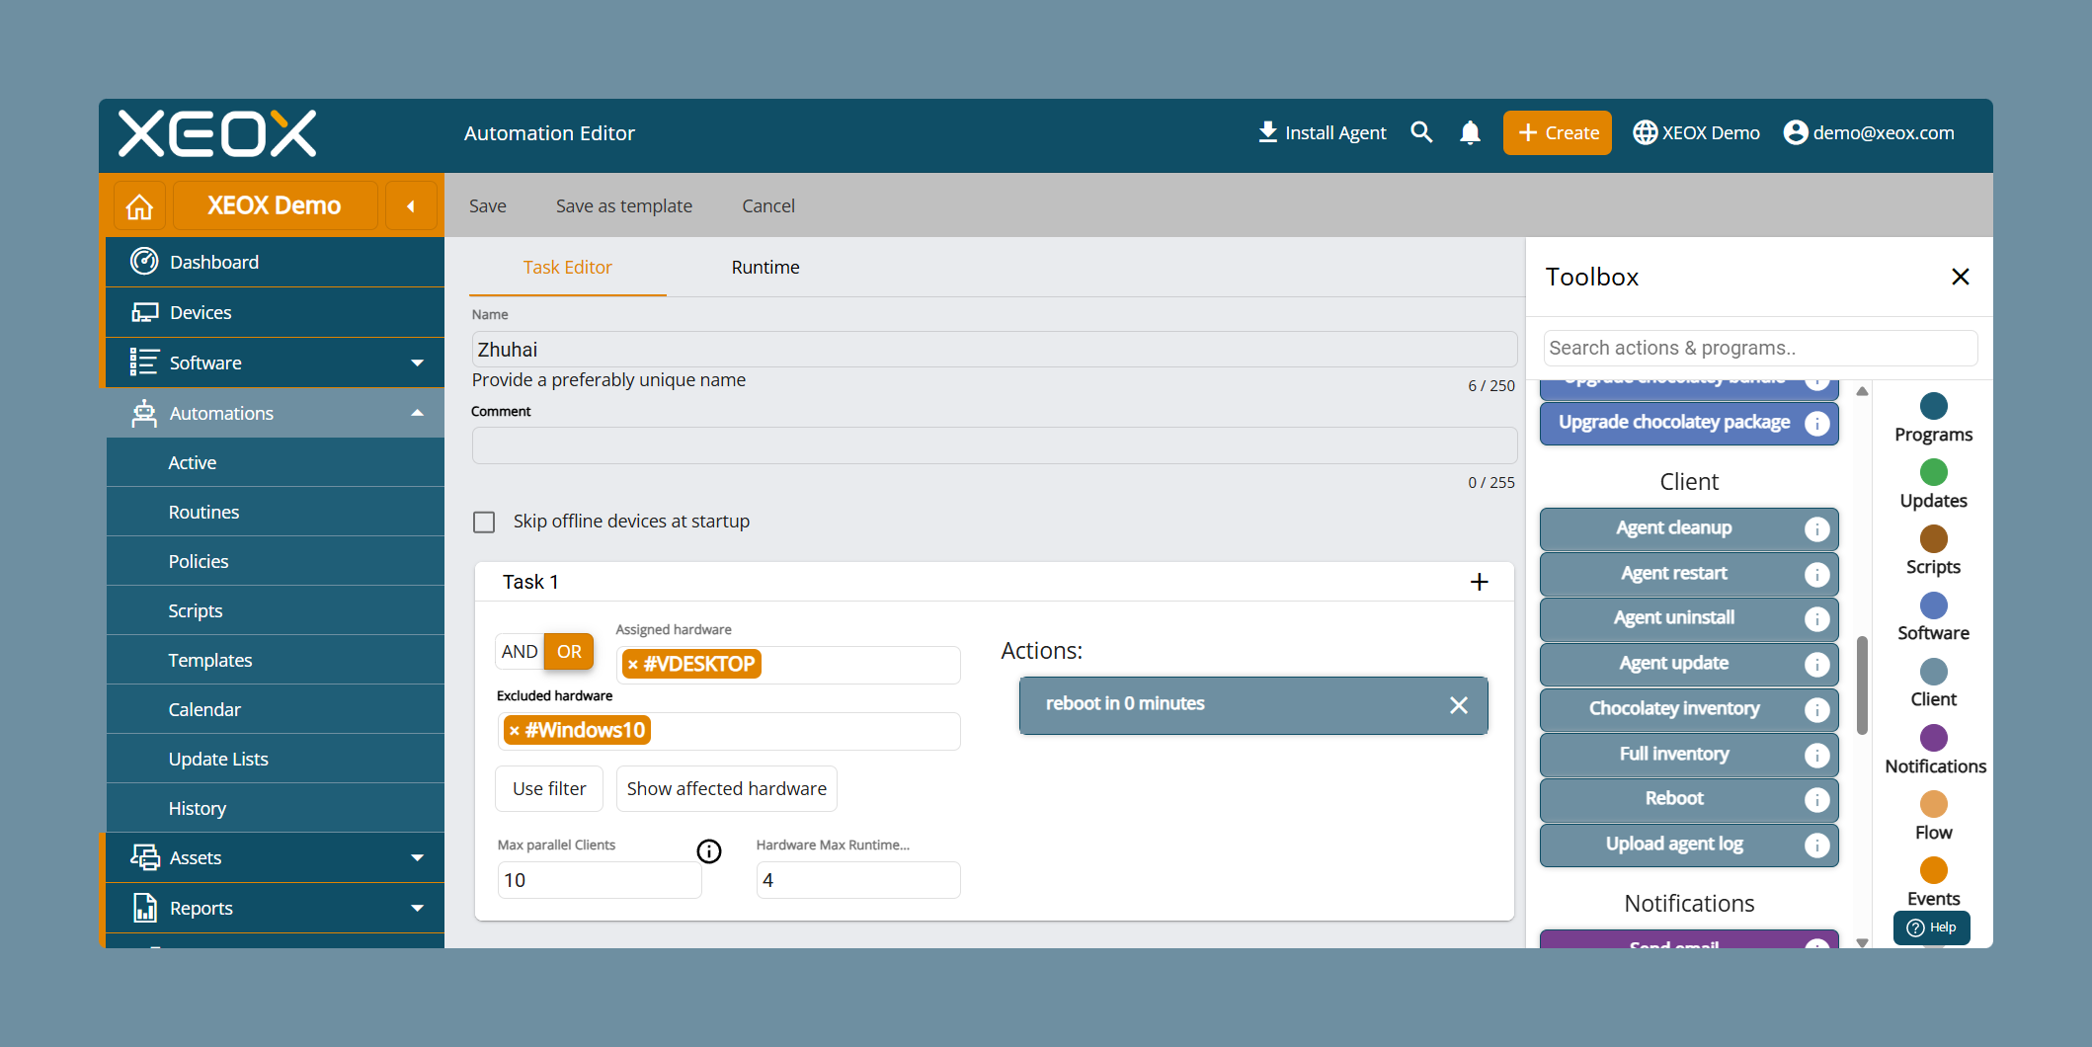Expand the Reports sidebar menu
This screenshot has width=2092, height=1047.
point(417,908)
